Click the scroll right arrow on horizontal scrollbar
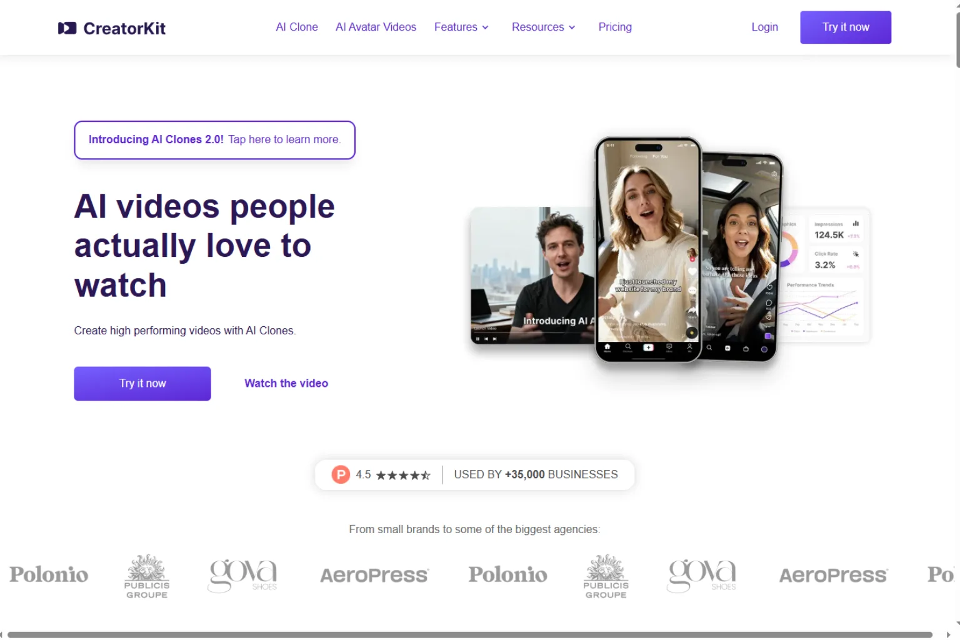 coord(948,635)
